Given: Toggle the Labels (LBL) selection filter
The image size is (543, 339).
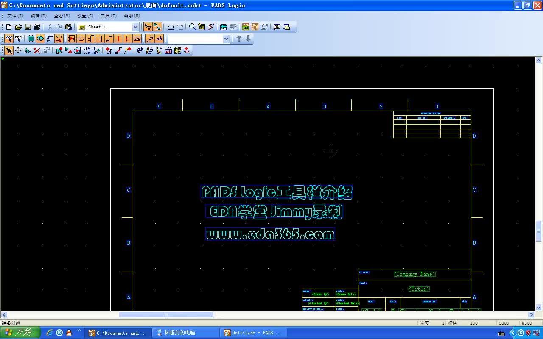Looking at the screenshot, I should click(137, 39).
